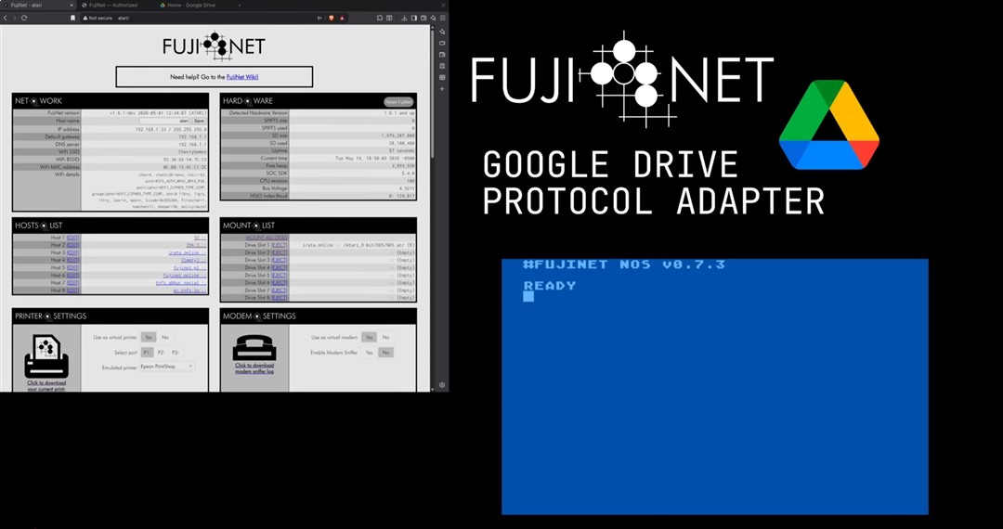Select printer port P3
1003x529 pixels.
[x=176, y=353]
